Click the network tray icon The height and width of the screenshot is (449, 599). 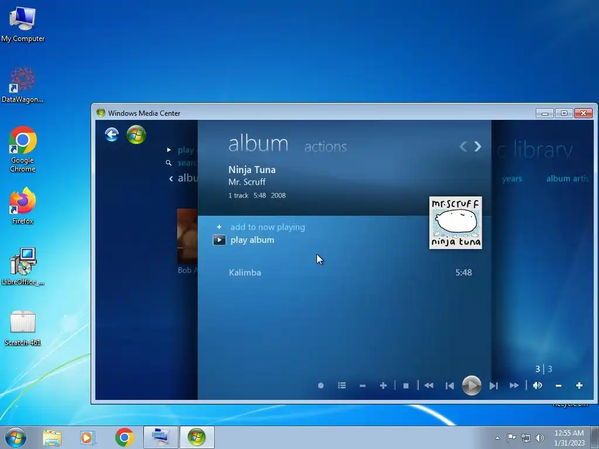click(x=526, y=438)
